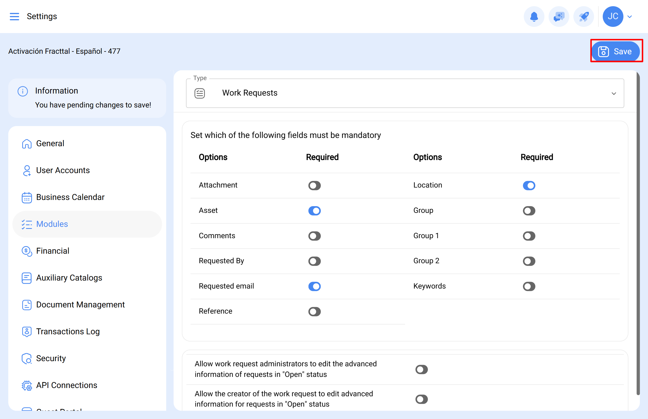Click the Business Calendar icon

(26, 197)
